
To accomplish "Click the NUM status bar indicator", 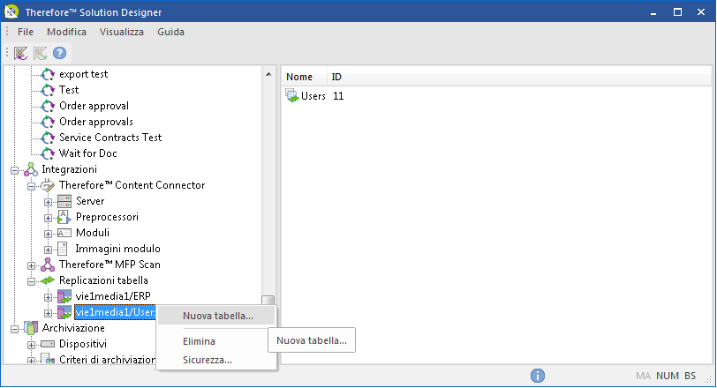I will 668,376.
